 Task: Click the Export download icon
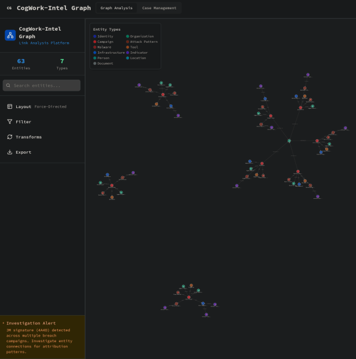point(10,152)
